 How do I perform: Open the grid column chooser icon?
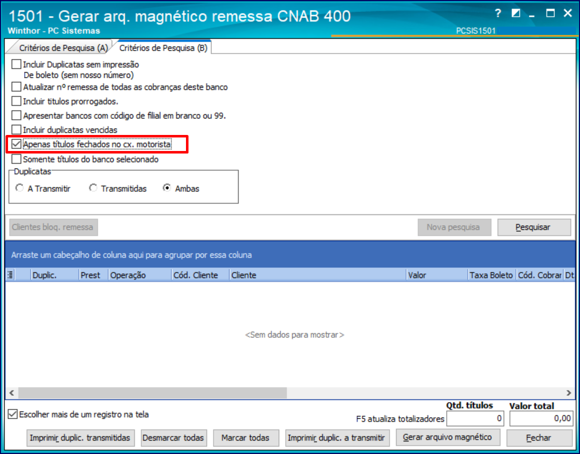(x=11, y=275)
